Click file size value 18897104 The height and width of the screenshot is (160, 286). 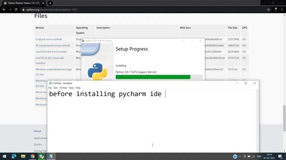[x=233, y=45]
